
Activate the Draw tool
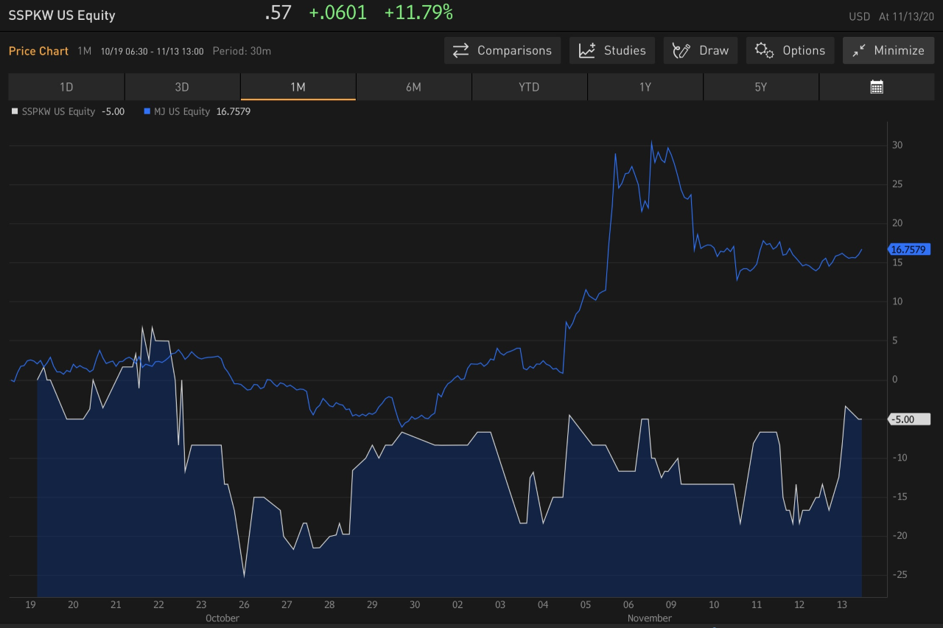pyautogui.click(x=701, y=50)
